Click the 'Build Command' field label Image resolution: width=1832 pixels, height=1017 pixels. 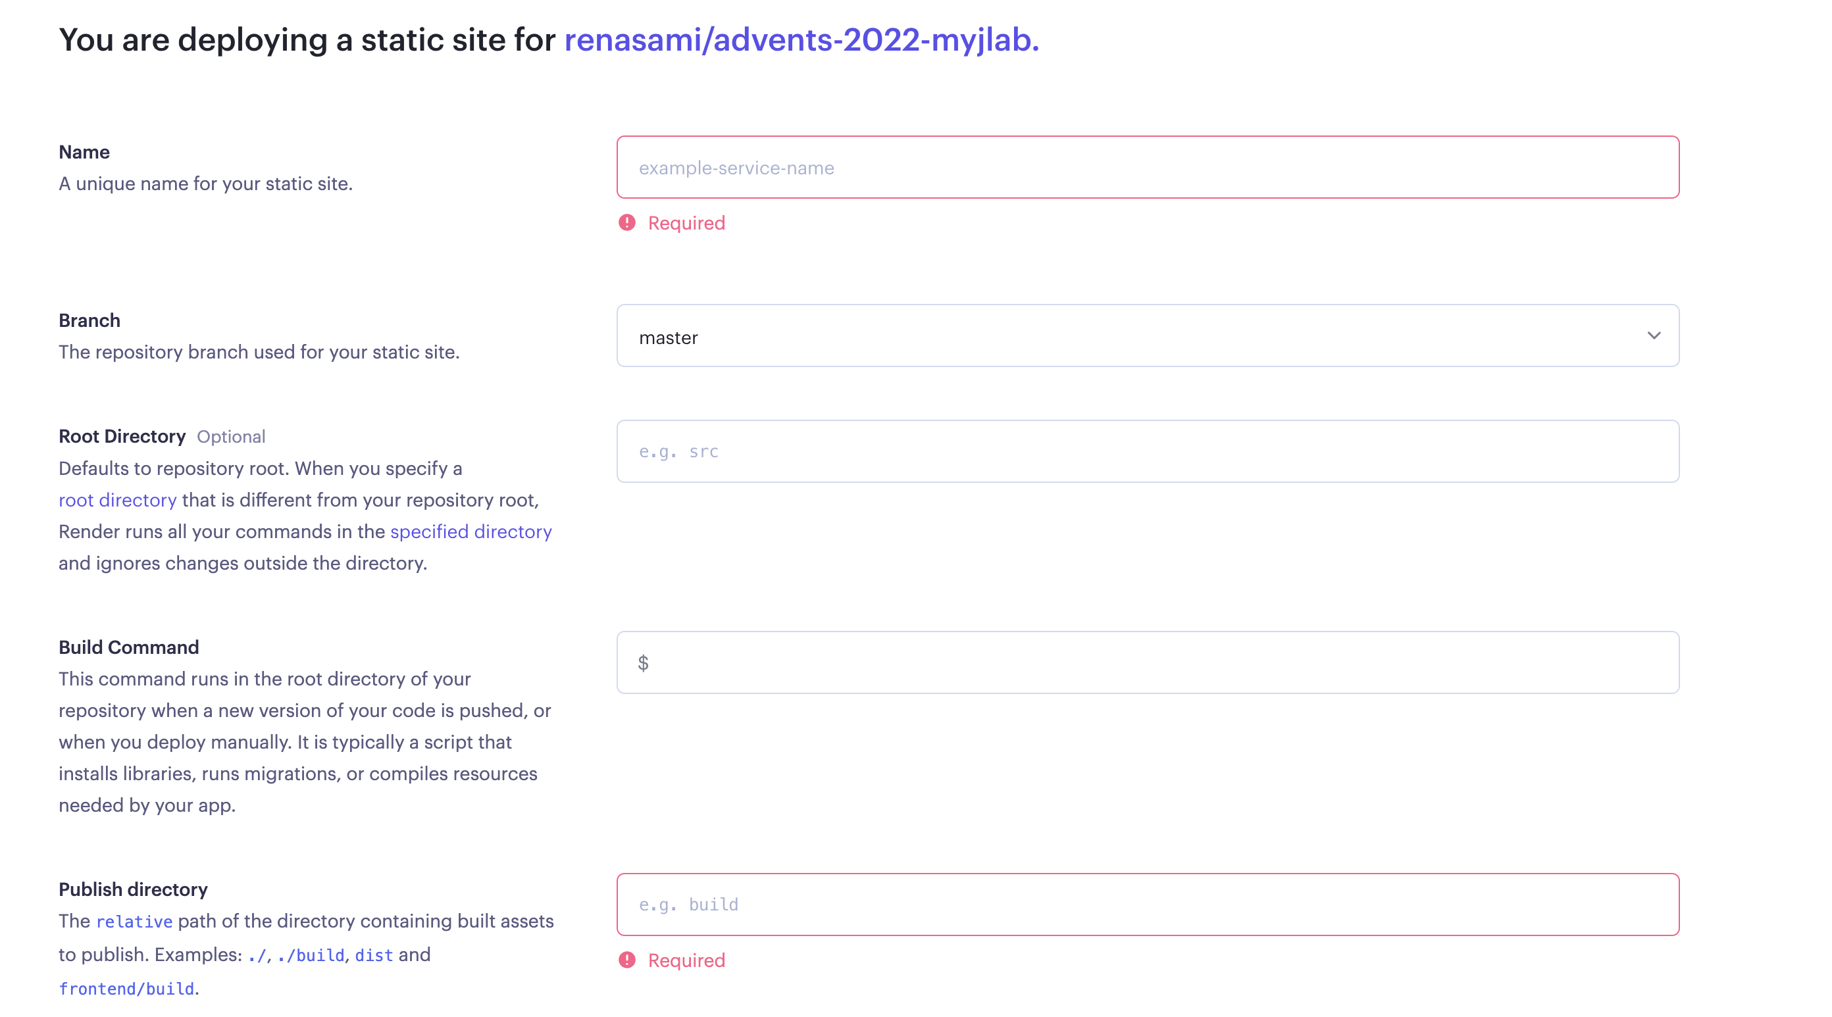point(129,648)
